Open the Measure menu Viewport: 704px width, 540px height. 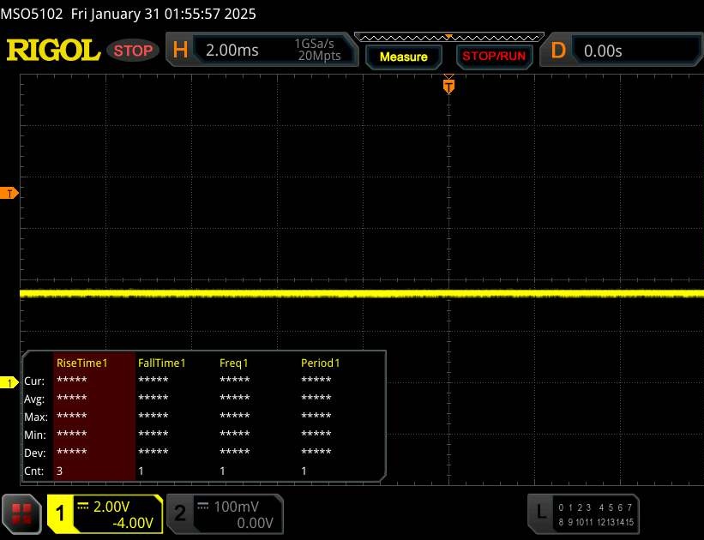tap(403, 57)
